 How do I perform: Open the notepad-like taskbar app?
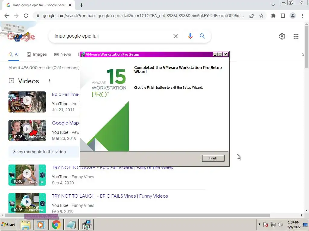71,225
